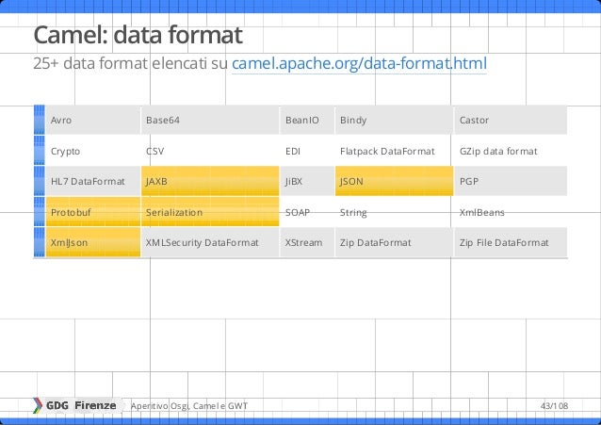Select the CSV table cell
Image resolution: width=601 pixels, height=425 pixels.
click(x=210, y=151)
